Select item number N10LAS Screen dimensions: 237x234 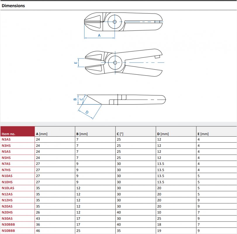[8, 188]
